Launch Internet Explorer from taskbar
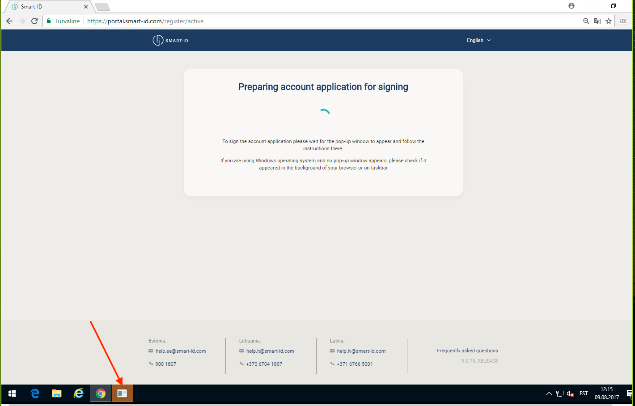This screenshot has width=635, height=406. (79, 393)
